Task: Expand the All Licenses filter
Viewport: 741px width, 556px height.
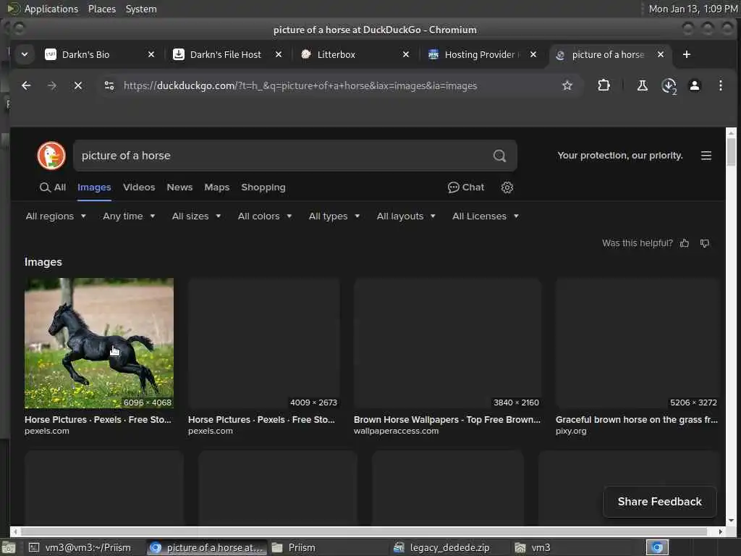Action: tap(486, 216)
